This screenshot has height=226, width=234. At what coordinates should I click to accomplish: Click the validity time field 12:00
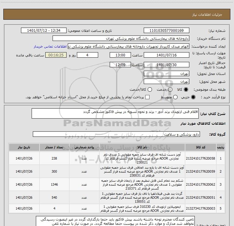[x=120, y=65]
